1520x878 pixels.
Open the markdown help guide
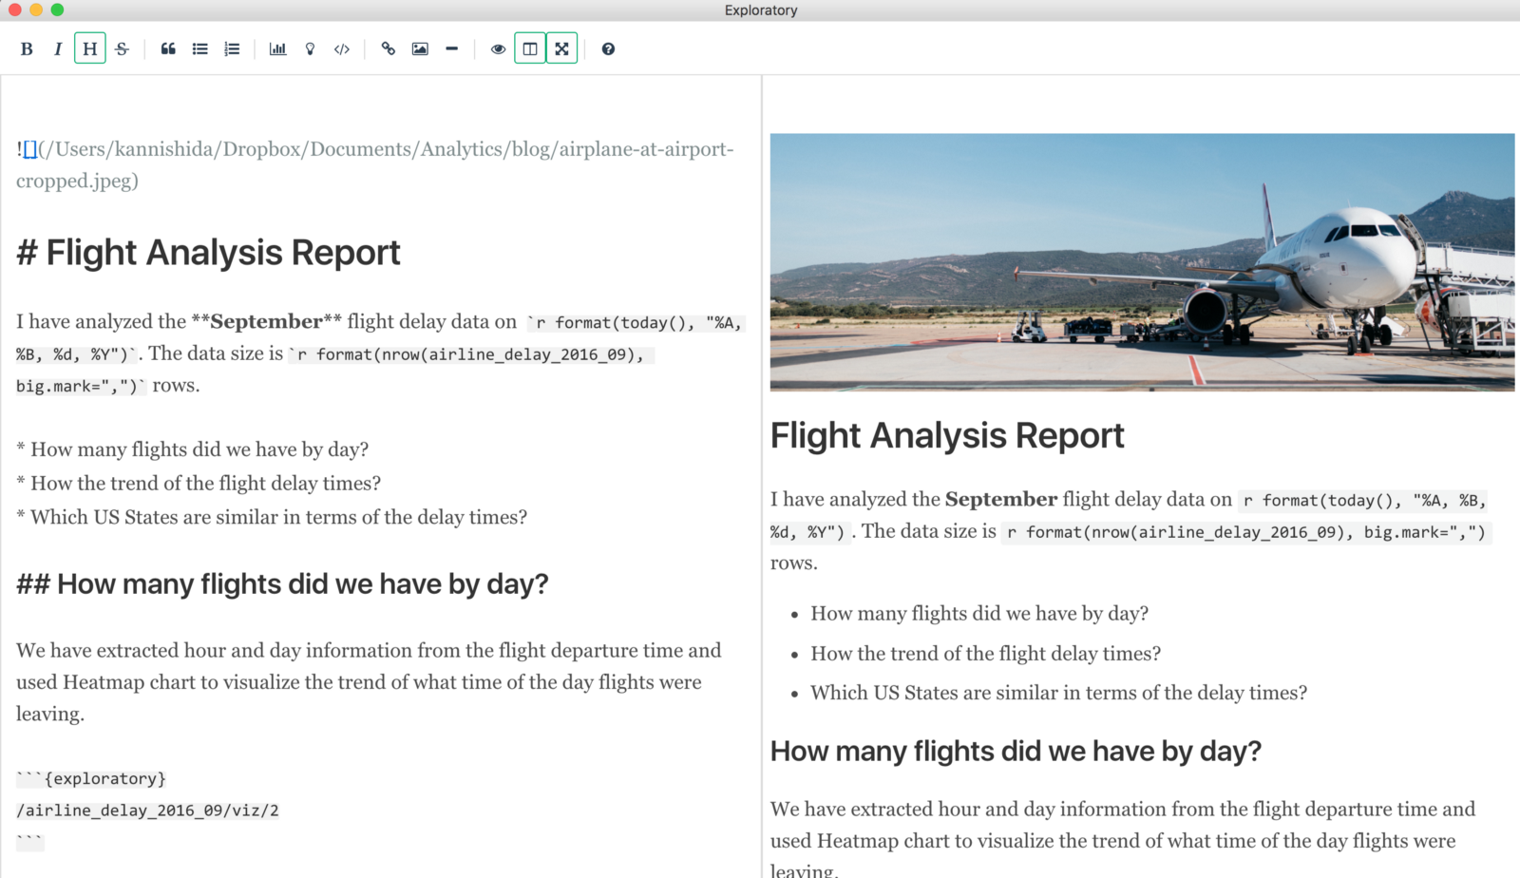[608, 49]
